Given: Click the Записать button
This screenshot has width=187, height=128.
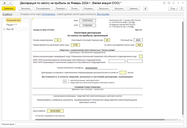Looking at the screenshot, I should (x=9, y=9).
